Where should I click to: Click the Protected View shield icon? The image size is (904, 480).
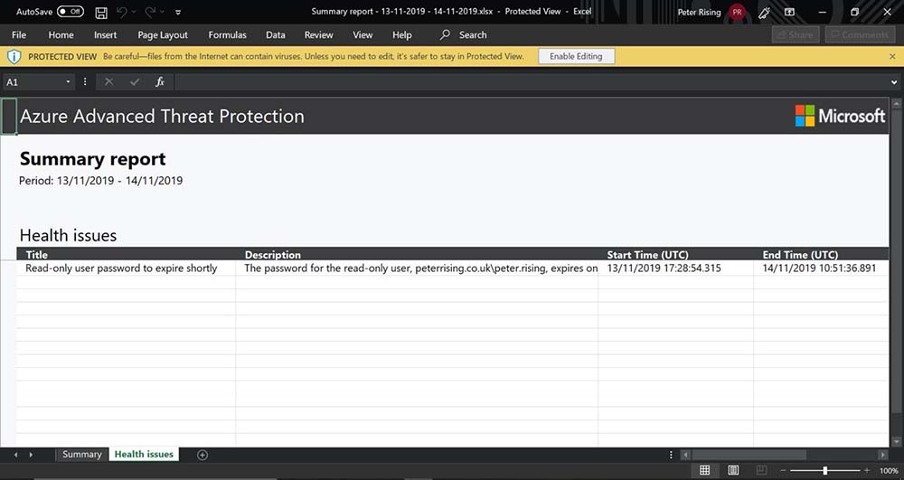coord(14,56)
